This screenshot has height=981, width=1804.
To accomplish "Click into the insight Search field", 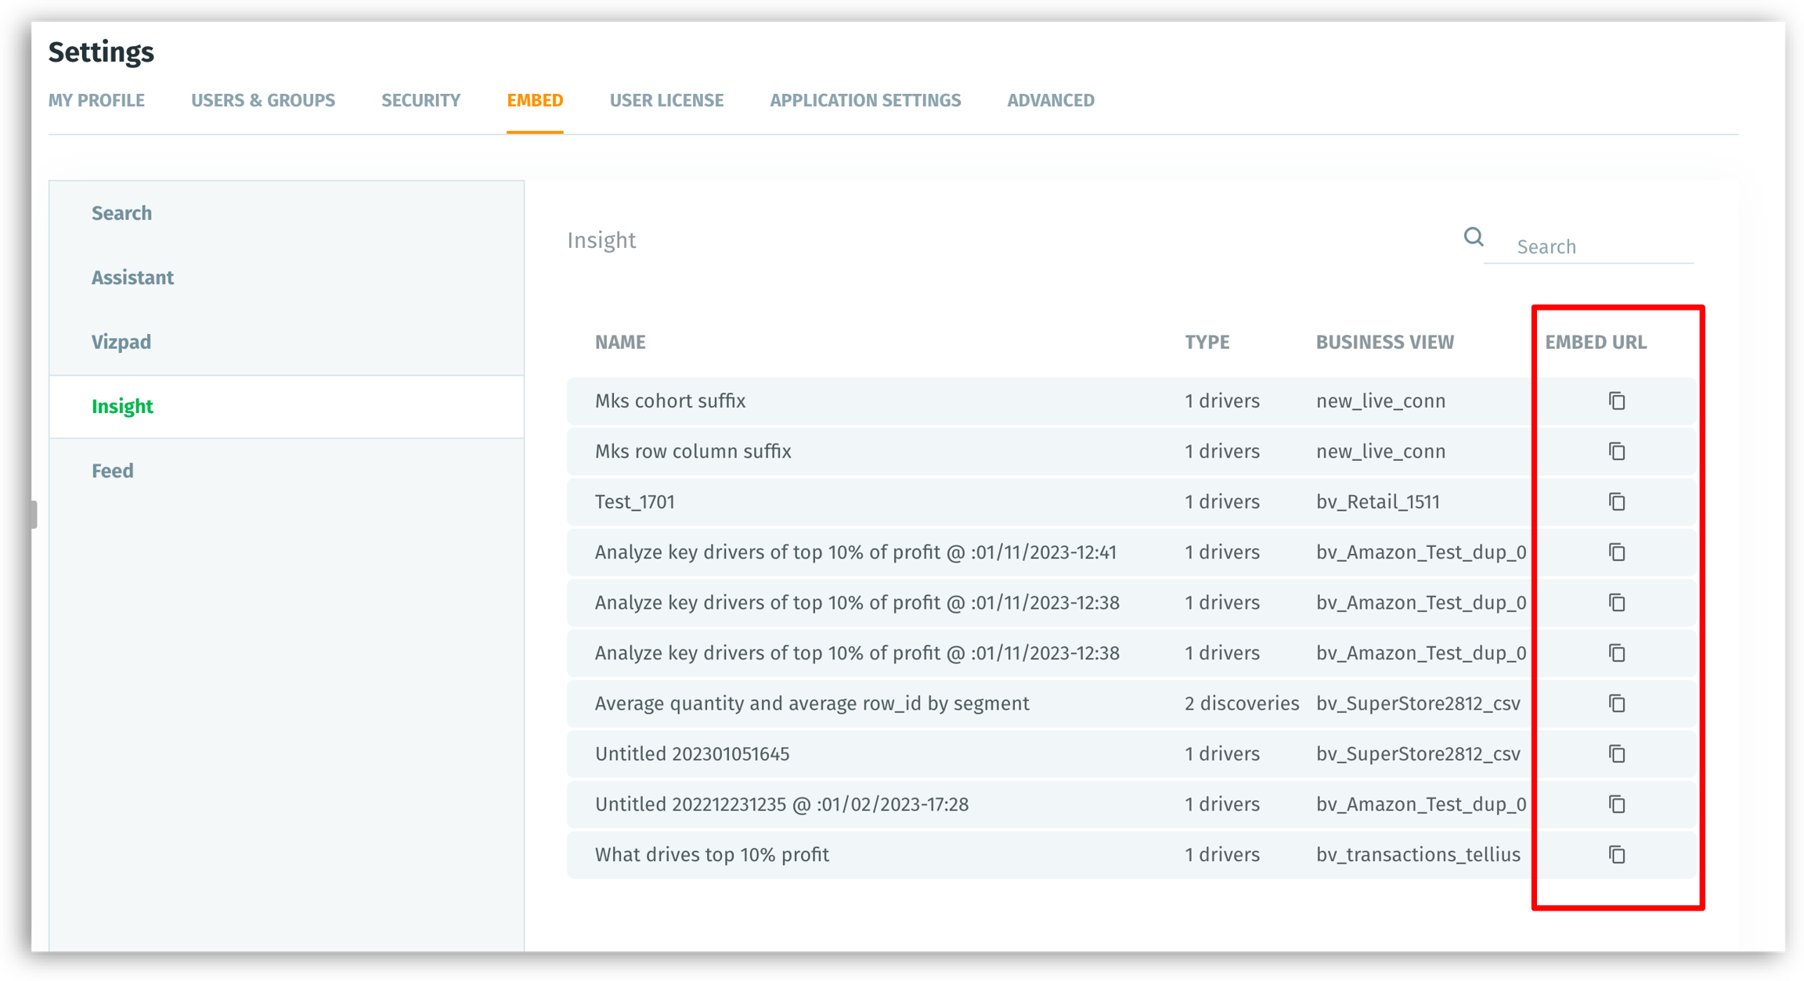I will tap(1597, 246).
